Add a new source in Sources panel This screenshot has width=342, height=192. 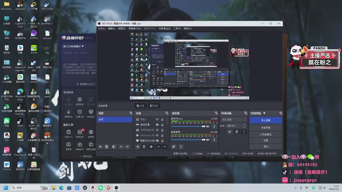(138, 147)
